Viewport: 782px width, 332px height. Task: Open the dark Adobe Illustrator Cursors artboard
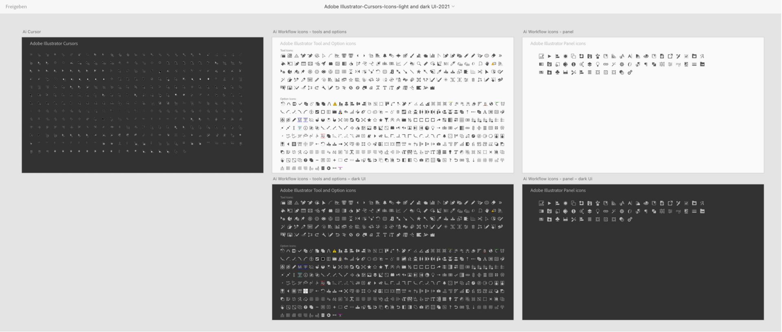[143, 105]
